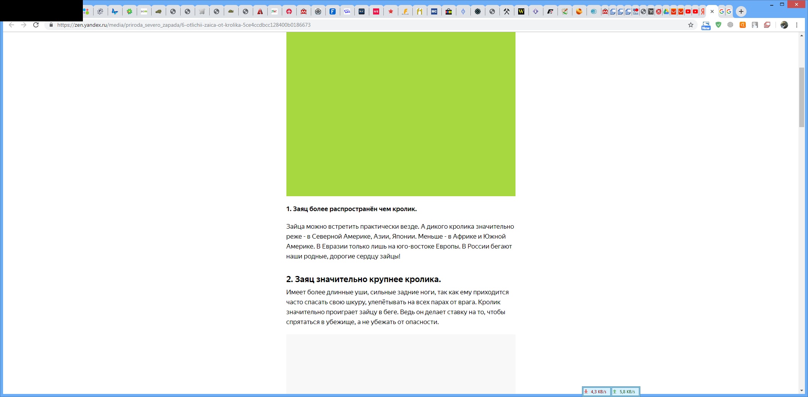Viewport: 808px width, 397px height.
Task: Click the paragraph starting 'Зайца можно встретить'
Action: click(400, 241)
